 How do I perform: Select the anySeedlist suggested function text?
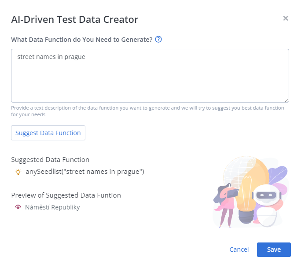[85, 172]
